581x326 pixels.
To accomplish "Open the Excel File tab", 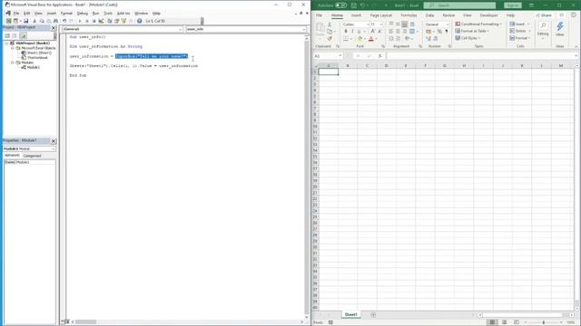I will coord(319,15).
